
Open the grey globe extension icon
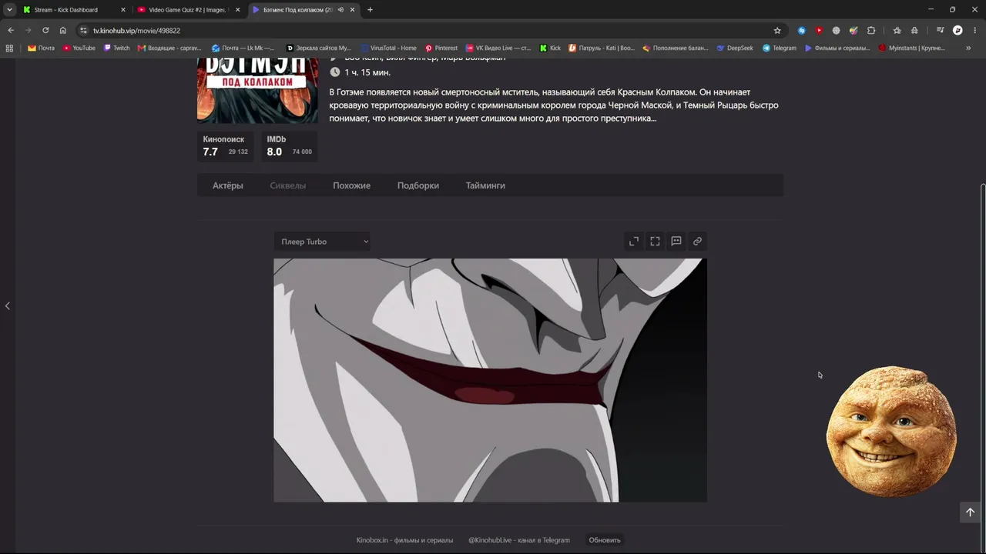coord(837,31)
